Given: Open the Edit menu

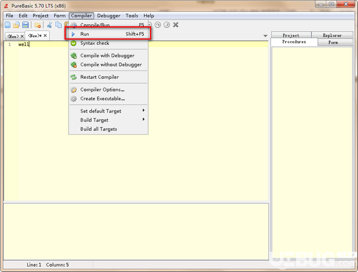Looking at the screenshot, I should (23, 16).
